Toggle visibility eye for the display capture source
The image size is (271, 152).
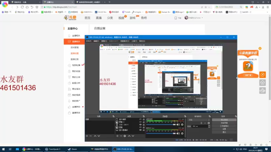140,130
